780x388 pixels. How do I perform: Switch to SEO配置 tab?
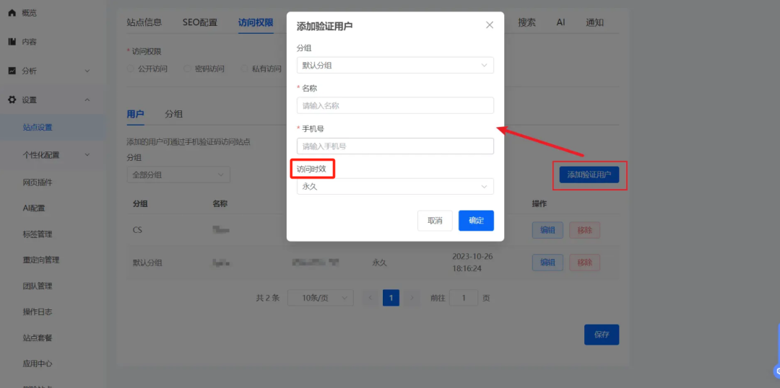coord(200,22)
